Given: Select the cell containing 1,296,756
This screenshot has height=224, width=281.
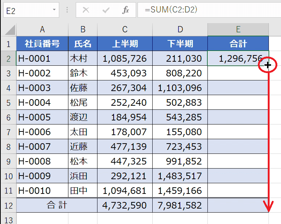Looking at the screenshot, I should [x=238, y=58].
